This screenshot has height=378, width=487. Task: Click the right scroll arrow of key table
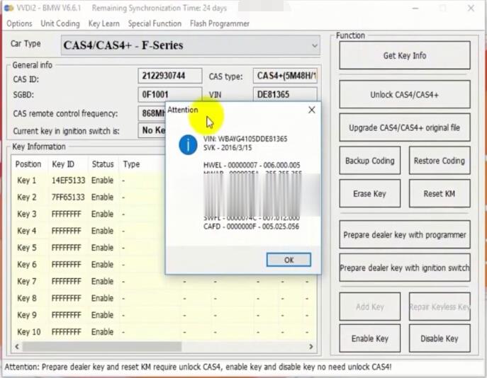tap(311, 346)
